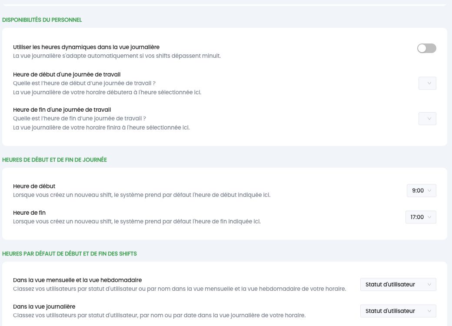The height and width of the screenshot is (326, 452).
Task: Open the 17:00 end time dropdown
Action: 421,217
